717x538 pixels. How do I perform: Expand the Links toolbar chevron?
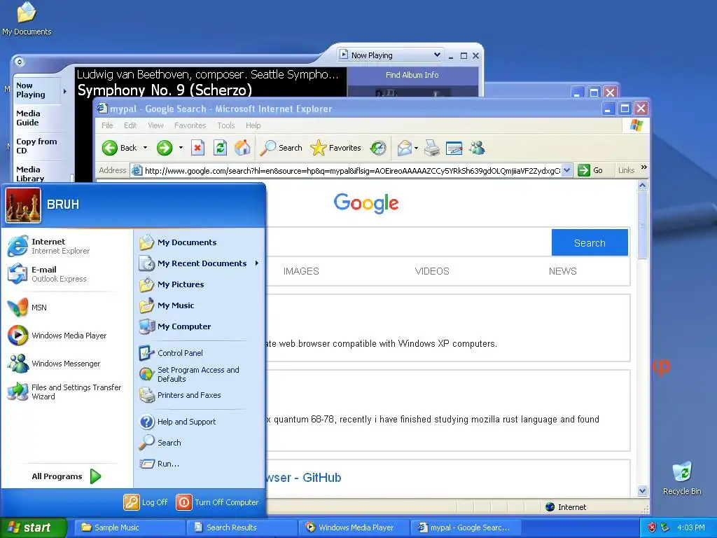click(x=644, y=167)
